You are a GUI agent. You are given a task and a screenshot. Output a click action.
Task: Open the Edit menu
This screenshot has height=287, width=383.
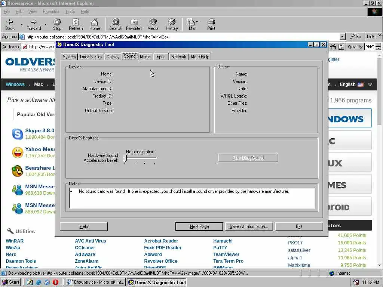coord(19,12)
